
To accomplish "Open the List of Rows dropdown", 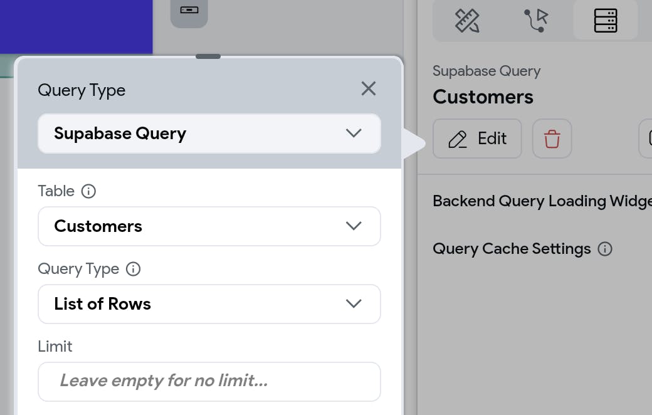I will coord(209,304).
